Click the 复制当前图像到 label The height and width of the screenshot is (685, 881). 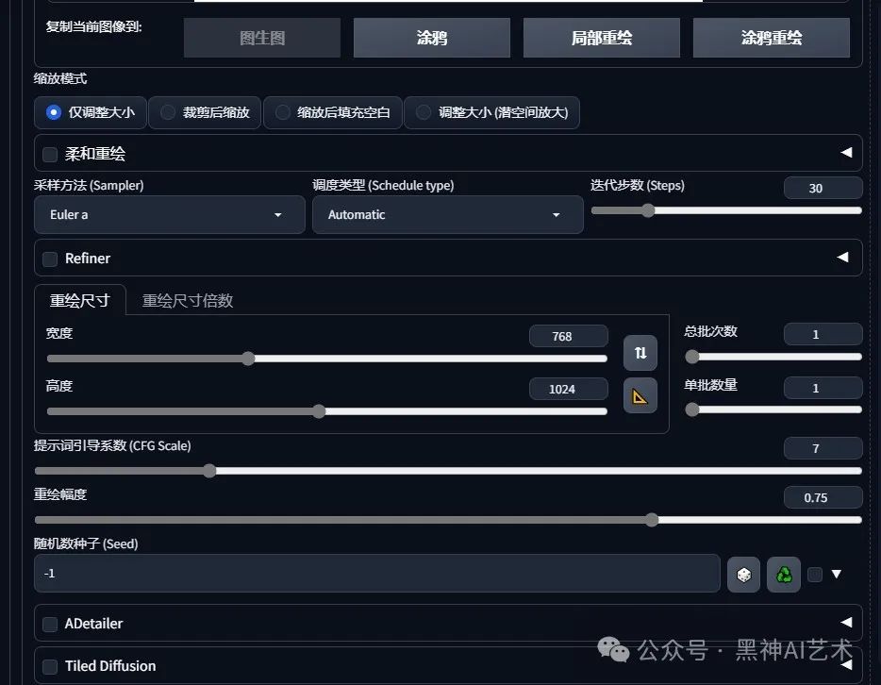93,26
